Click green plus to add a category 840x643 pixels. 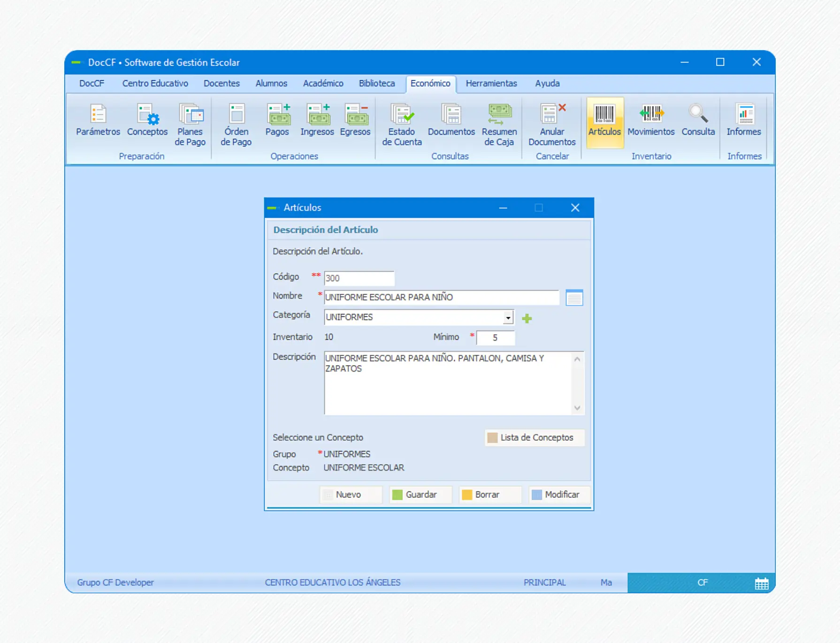pos(527,319)
